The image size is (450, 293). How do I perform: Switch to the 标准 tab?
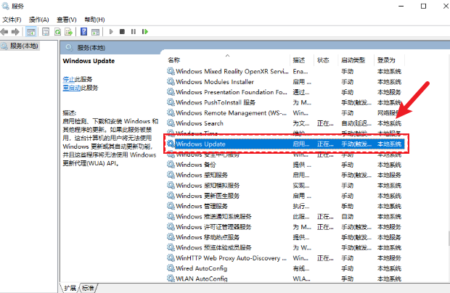coord(88,288)
